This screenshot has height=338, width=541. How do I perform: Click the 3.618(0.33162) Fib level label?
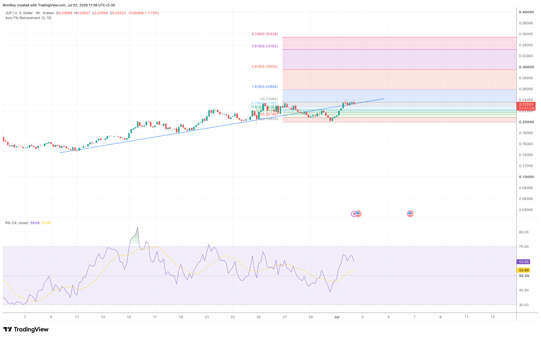pos(264,46)
